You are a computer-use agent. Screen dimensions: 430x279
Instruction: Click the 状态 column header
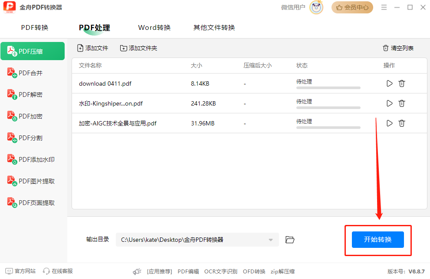(302, 65)
